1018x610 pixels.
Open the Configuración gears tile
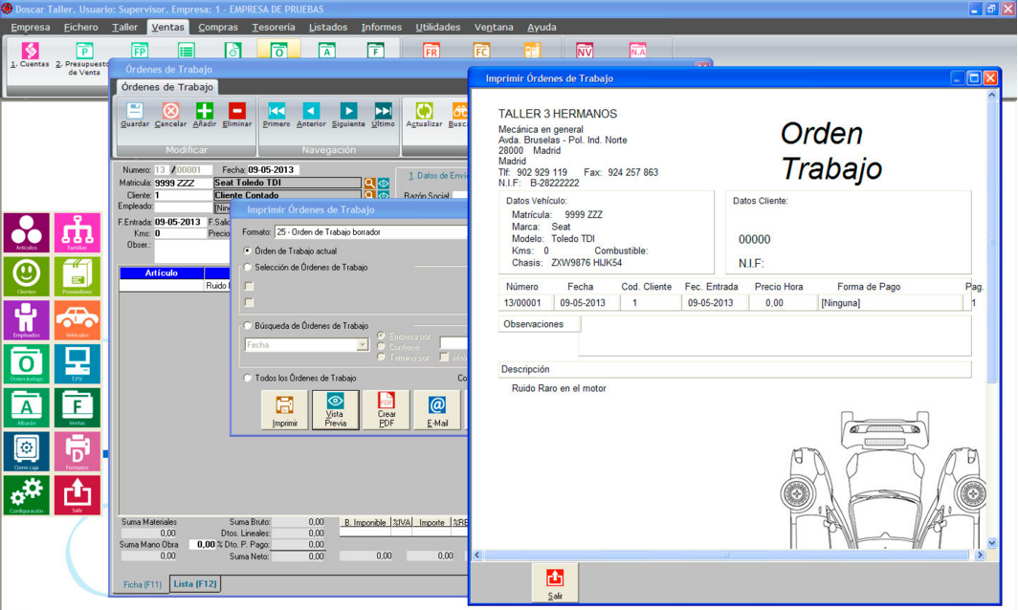(26, 495)
